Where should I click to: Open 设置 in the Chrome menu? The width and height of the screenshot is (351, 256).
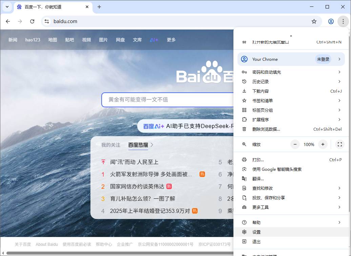[257, 232]
